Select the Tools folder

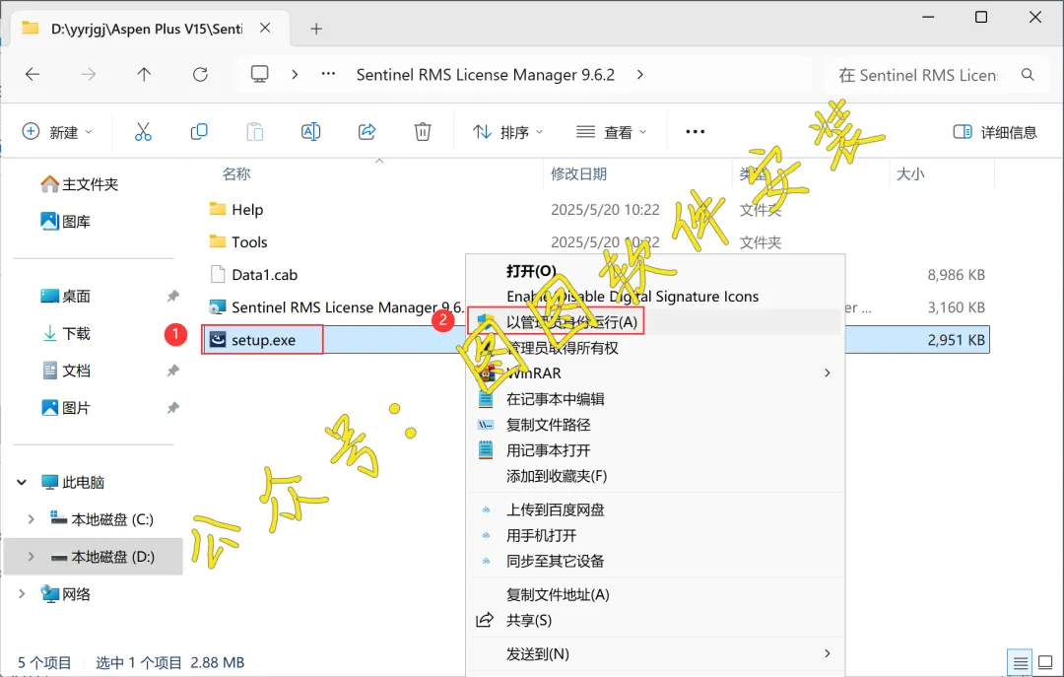click(238, 241)
